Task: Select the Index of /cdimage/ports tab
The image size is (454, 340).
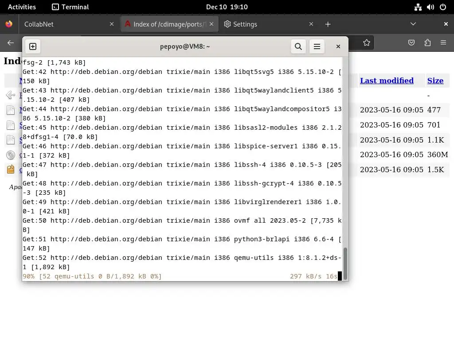Action: 169,24
